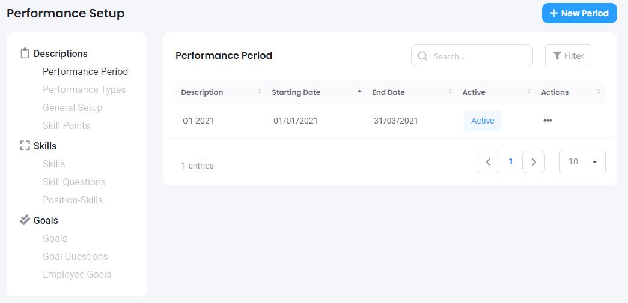Click the three-dot actions icon for Q1 2021

click(x=547, y=121)
